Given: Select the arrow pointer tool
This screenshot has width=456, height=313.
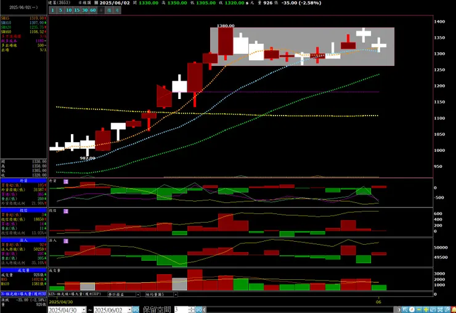Looking at the screenshot, I should click(405, 309).
